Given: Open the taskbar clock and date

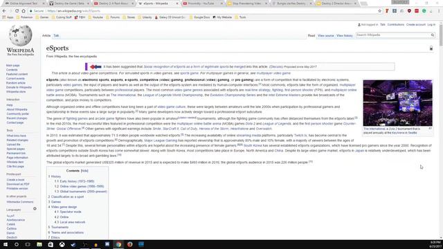Looking at the screenshot, I should click(435, 244).
